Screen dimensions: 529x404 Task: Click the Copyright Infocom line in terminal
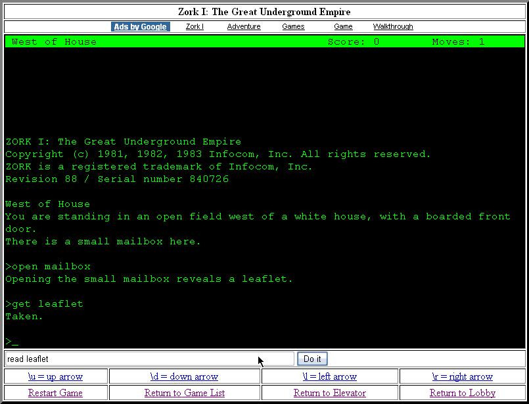(x=218, y=154)
